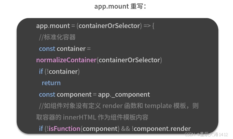Viewport: 233px width, 139px height.
Task: Click containerOrSelector inside normalizeContainer call
Action: coord(129,60)
